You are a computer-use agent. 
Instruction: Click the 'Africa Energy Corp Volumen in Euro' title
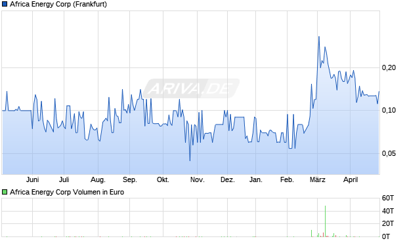[x=67, y=192]
